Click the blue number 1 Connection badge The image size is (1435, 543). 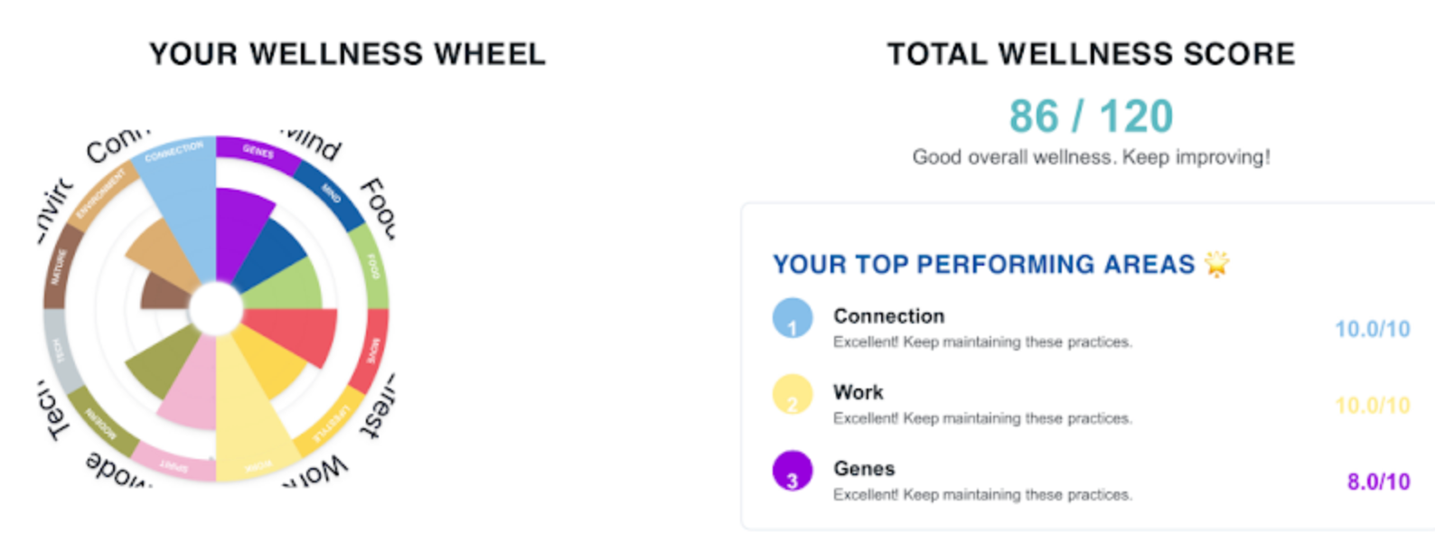click(793, 318)
